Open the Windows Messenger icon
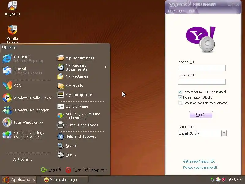 click(7, 110)
